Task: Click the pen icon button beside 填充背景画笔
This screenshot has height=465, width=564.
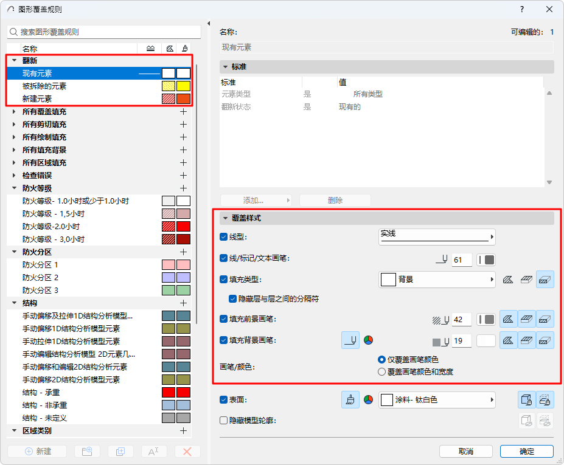Action: (x=350, y=340)
